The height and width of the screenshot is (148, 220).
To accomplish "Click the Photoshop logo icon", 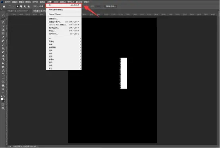I will tap(2, 2).
